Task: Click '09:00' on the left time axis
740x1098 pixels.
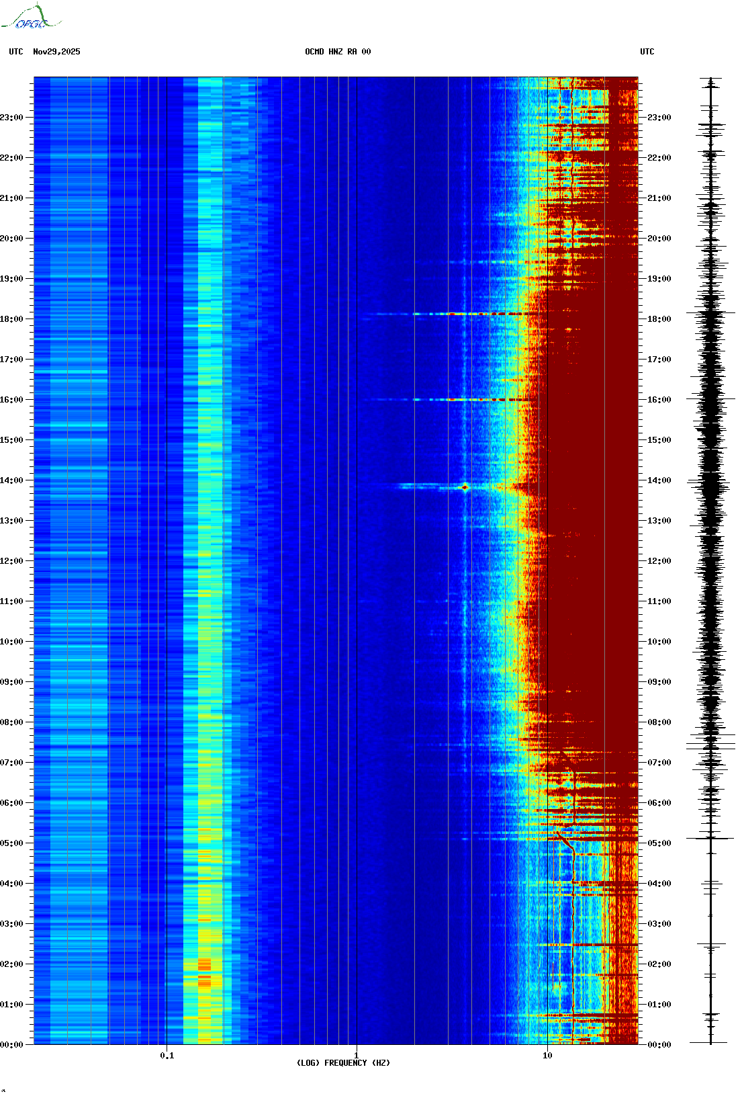Action: (11, 682)
